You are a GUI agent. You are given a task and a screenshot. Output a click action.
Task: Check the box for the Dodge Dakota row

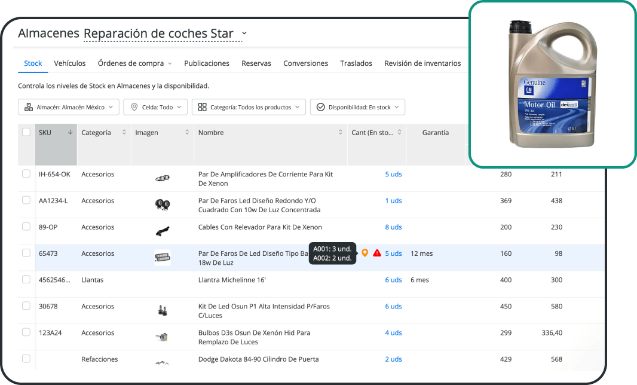tap(26, 359)
